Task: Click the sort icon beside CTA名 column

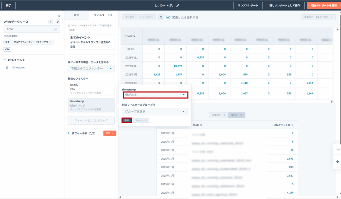Action: [x=201, y=125]
